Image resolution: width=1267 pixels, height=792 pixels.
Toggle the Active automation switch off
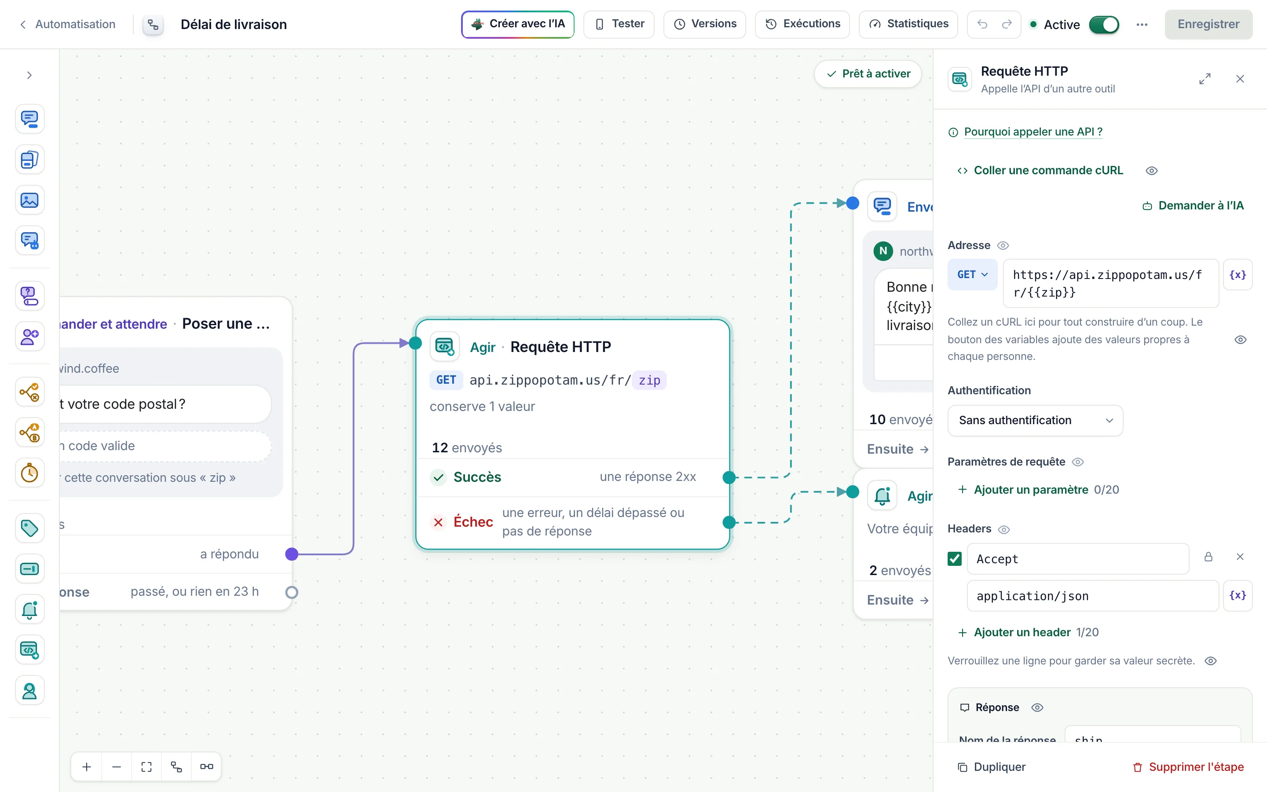coord(1104,25)
